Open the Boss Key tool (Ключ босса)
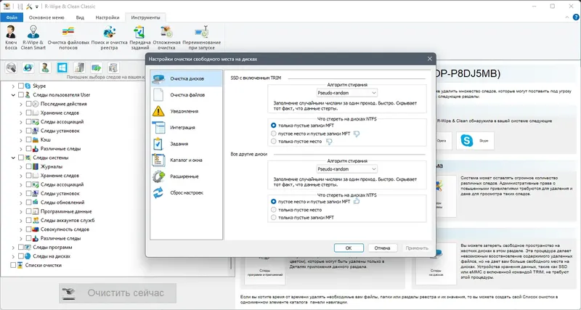Viewport: 581px width, 310px height. (11, 38)
